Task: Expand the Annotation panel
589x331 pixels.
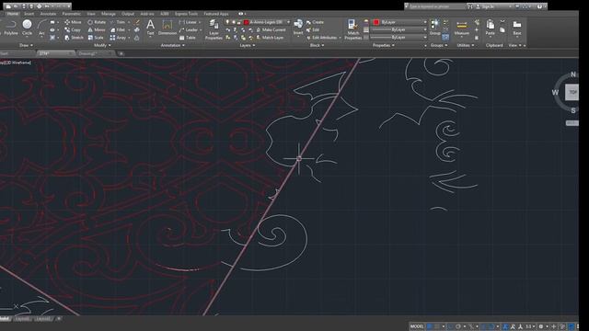Action: click(172, 45)
